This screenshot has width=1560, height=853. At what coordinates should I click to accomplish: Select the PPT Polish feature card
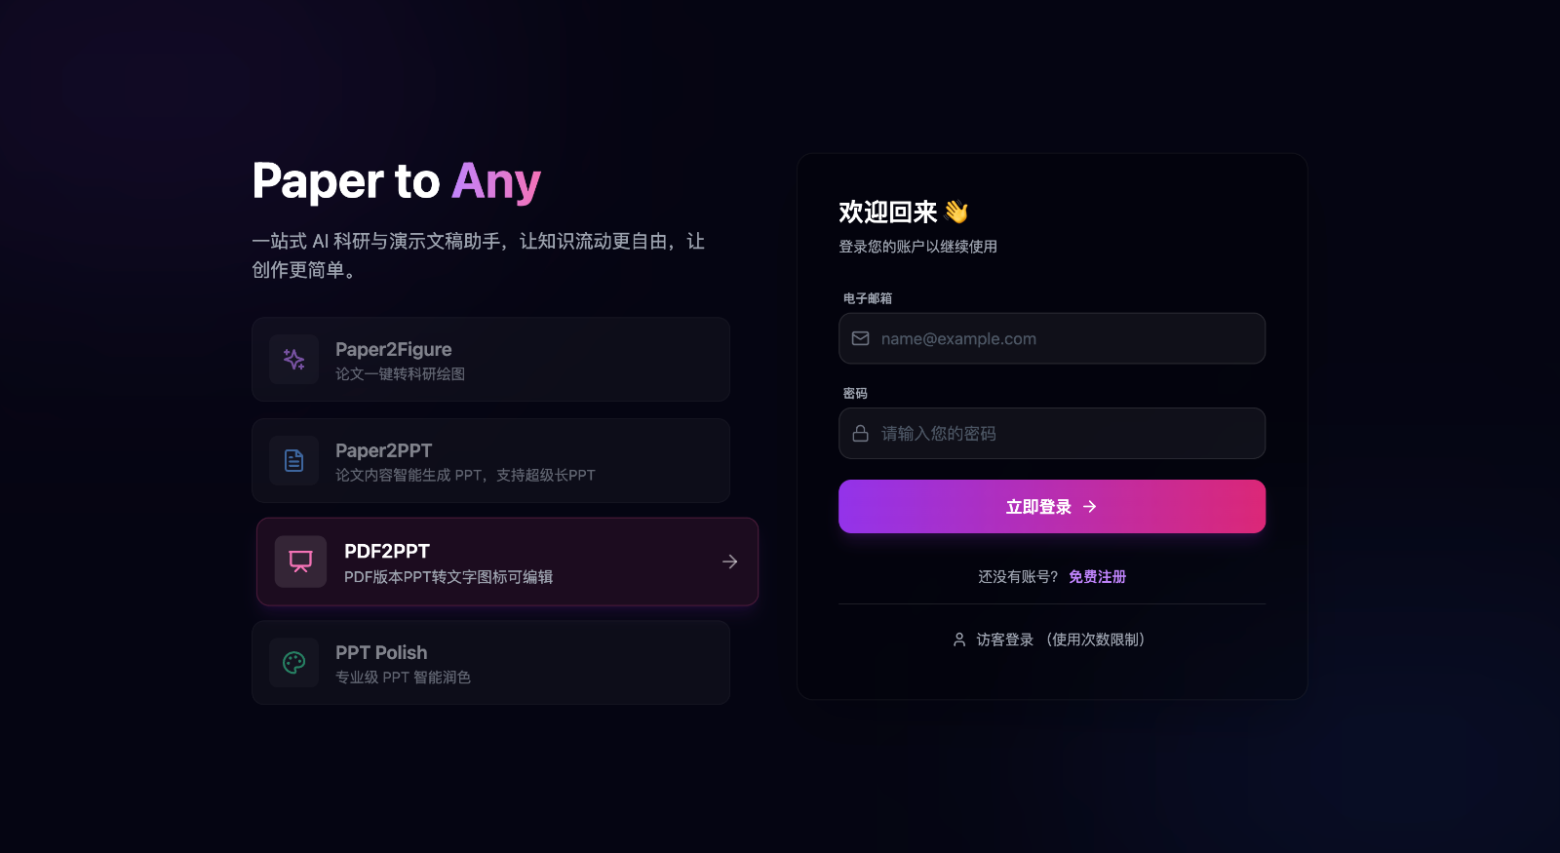(x=490, y=662)
